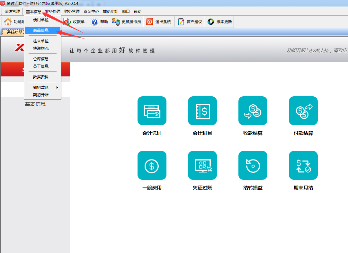The height and width of the screenshot is (253, 348).
Task: Open the 期末月结 icon tile
Action: point(303,165)
